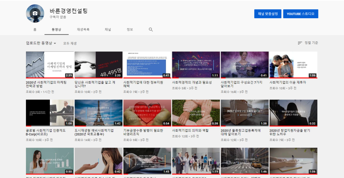
Task: Click the 1:11 duration badge
Action: [215, 75]
